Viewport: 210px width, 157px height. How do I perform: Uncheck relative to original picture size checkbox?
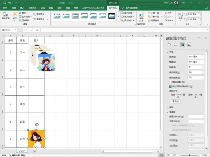pyautogui.click(x=170, y=86)
